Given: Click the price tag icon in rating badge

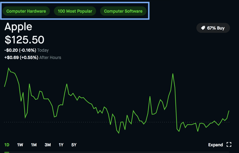Looking at the screenshot, I should (x=203, y=28).
